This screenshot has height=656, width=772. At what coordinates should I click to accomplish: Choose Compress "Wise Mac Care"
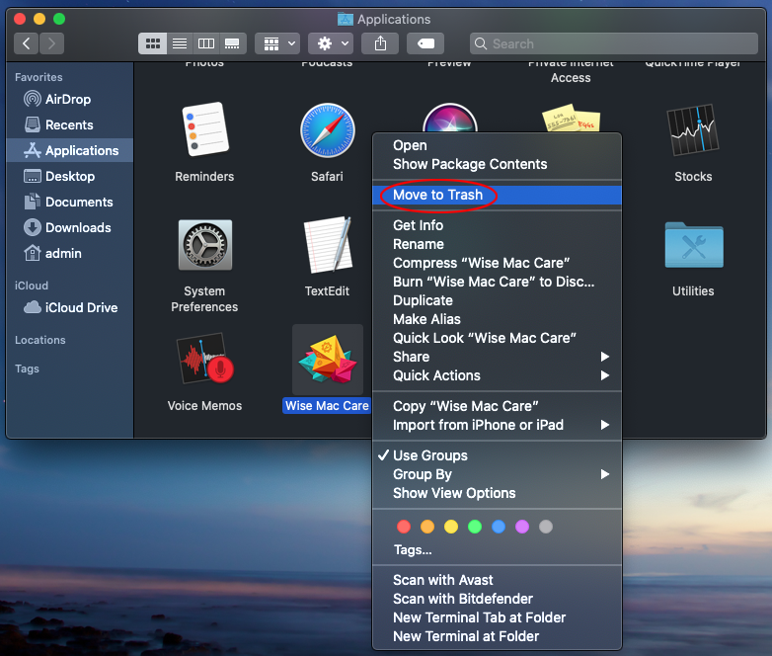coord(498,263)
